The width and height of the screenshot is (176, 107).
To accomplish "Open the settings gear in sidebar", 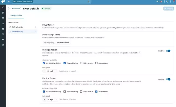I will pos(3,40).
